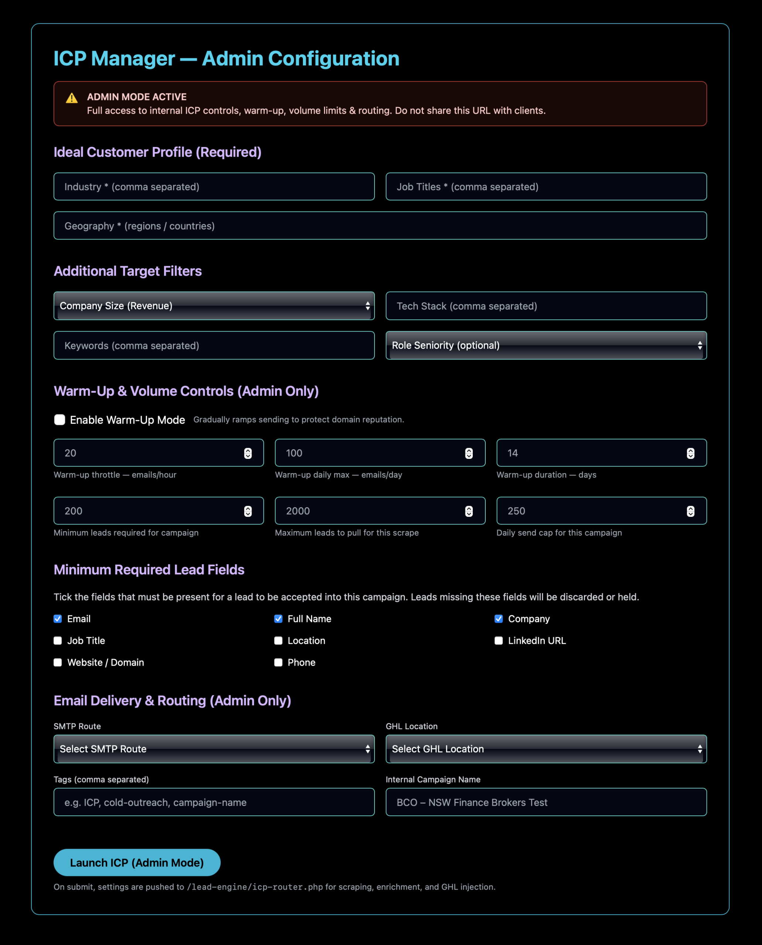Increment the maximum leads to pull value
The width and height of the screenshot is (762, 945).
click(468, 508)
